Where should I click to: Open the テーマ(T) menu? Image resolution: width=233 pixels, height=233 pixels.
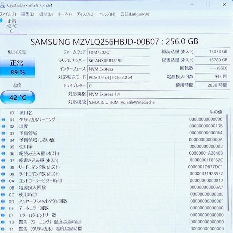[65, 14]
